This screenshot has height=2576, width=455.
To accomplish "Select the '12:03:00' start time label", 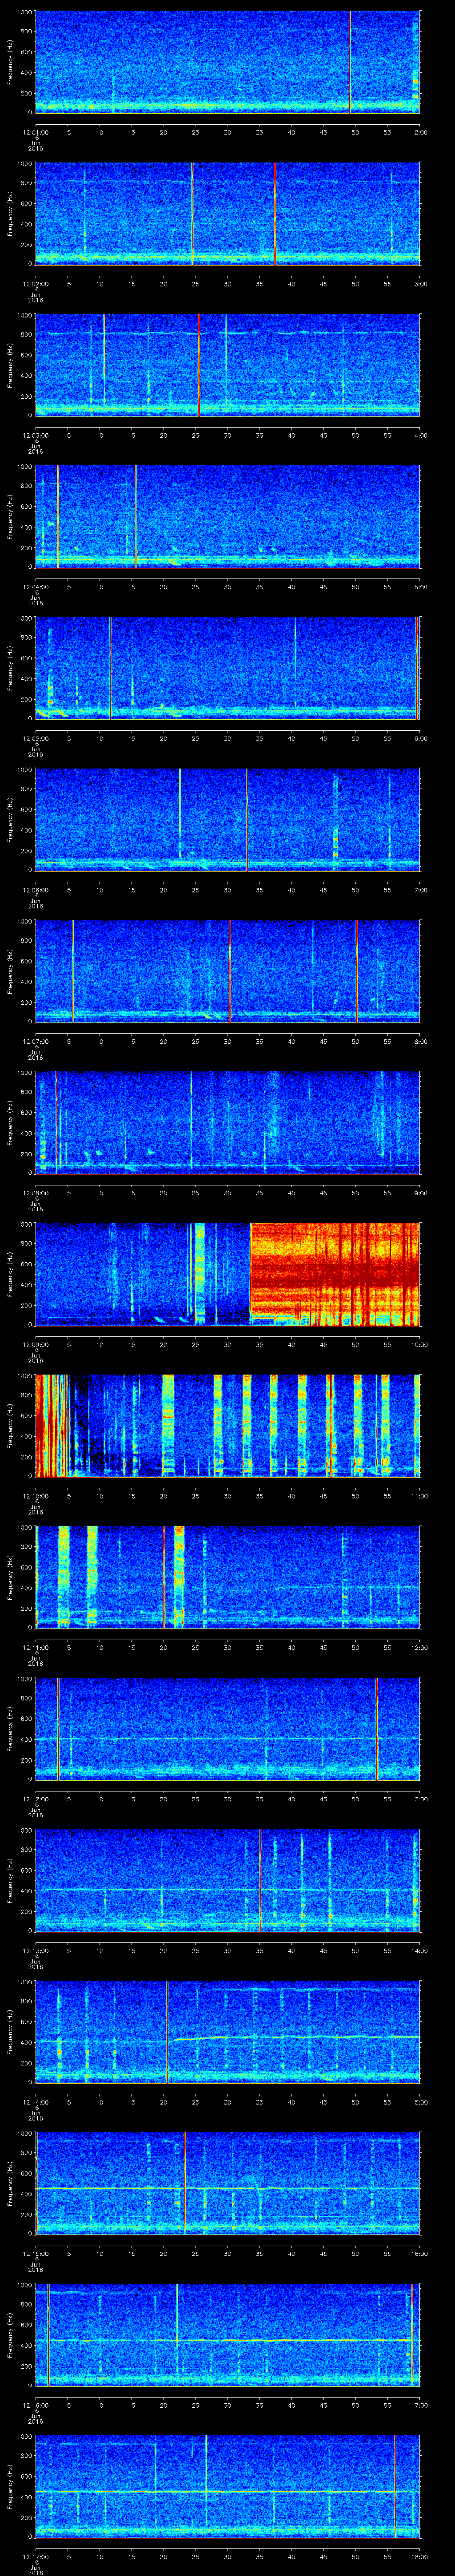I will pos(35,435).
